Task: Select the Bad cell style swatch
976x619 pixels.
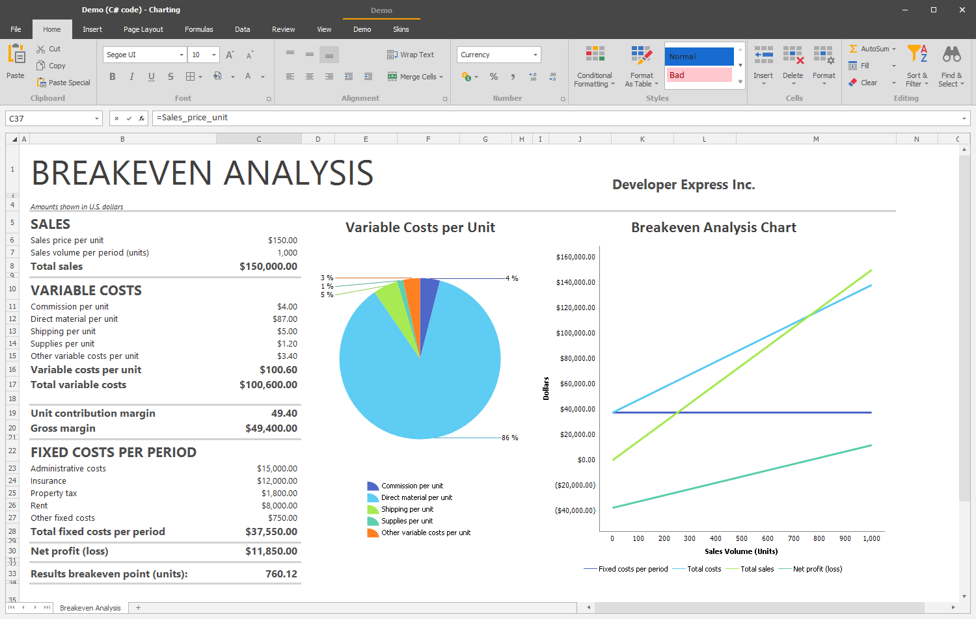Action: pos(699,75)
